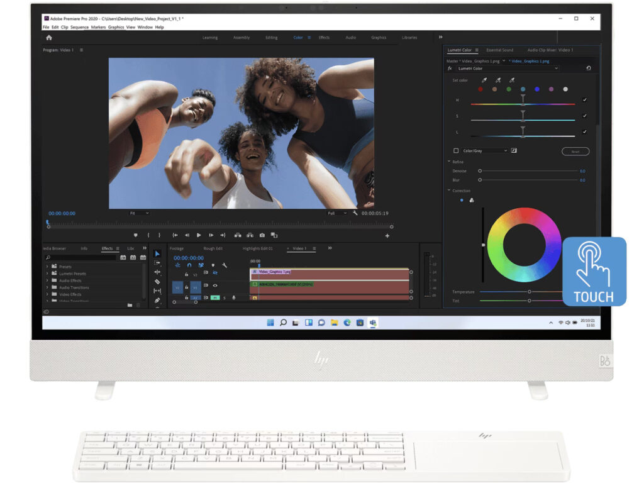Select the Pen tool in timeline toolbox

[x=157, y=300]
